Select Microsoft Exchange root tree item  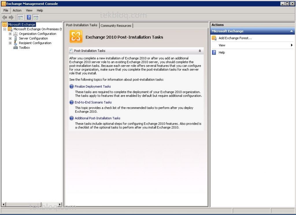click(21, 24)
